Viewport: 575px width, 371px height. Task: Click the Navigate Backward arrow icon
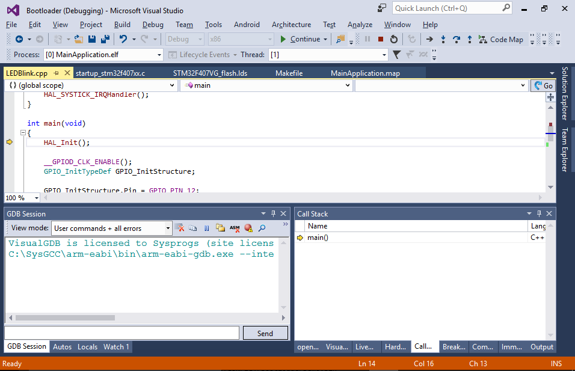19,39
